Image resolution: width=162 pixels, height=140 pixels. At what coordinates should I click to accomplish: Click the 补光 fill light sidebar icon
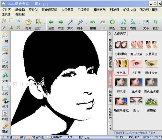pyautogui.click(x=5, y=51)
